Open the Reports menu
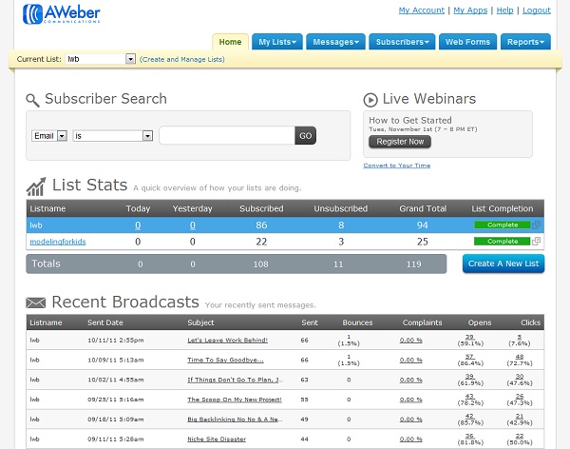570x449 pixels. pyautogui.click(x=525, y=42)
